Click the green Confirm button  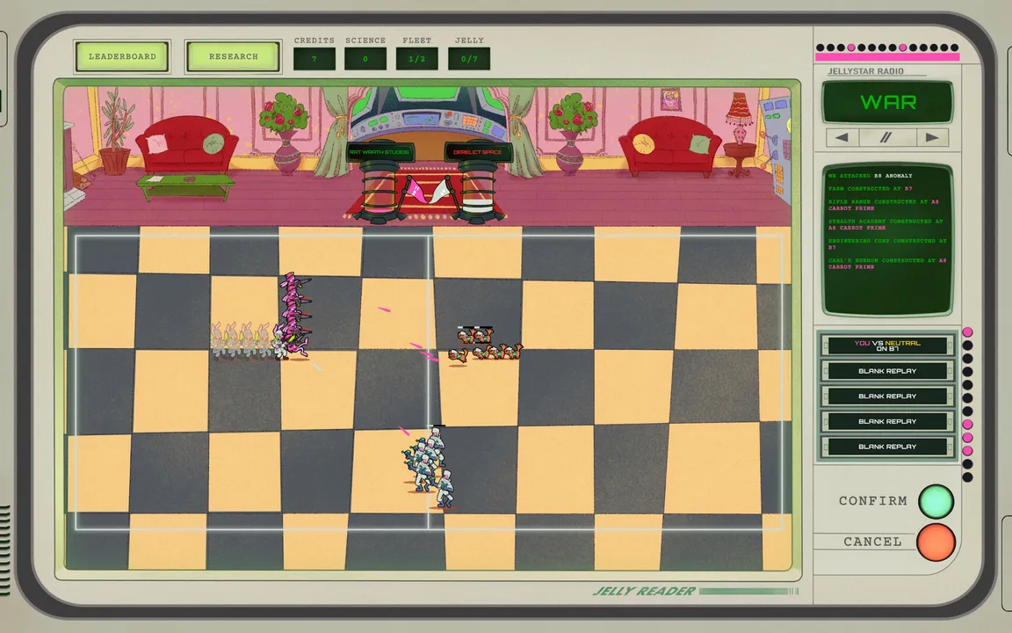coord(936,501)
